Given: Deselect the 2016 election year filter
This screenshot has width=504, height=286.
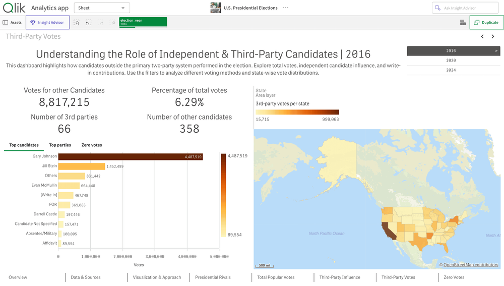Looking at the screenshot, I should [x=453, y=51].
